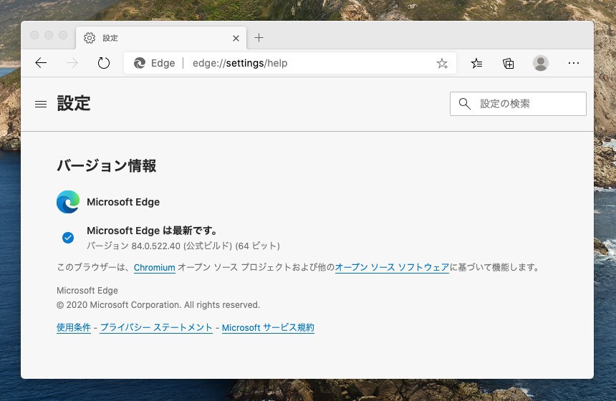The width and height of the screenshot is (616, 401).
Task: Add this page to favorites star
Action: [x=442, y=63]
